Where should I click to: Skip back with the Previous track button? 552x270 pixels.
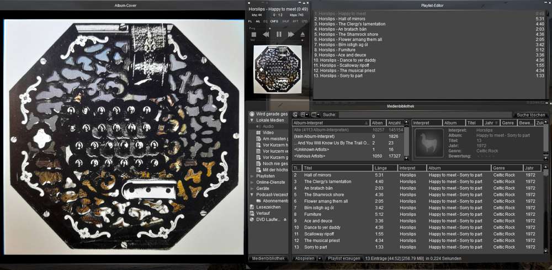coord(266,34)
